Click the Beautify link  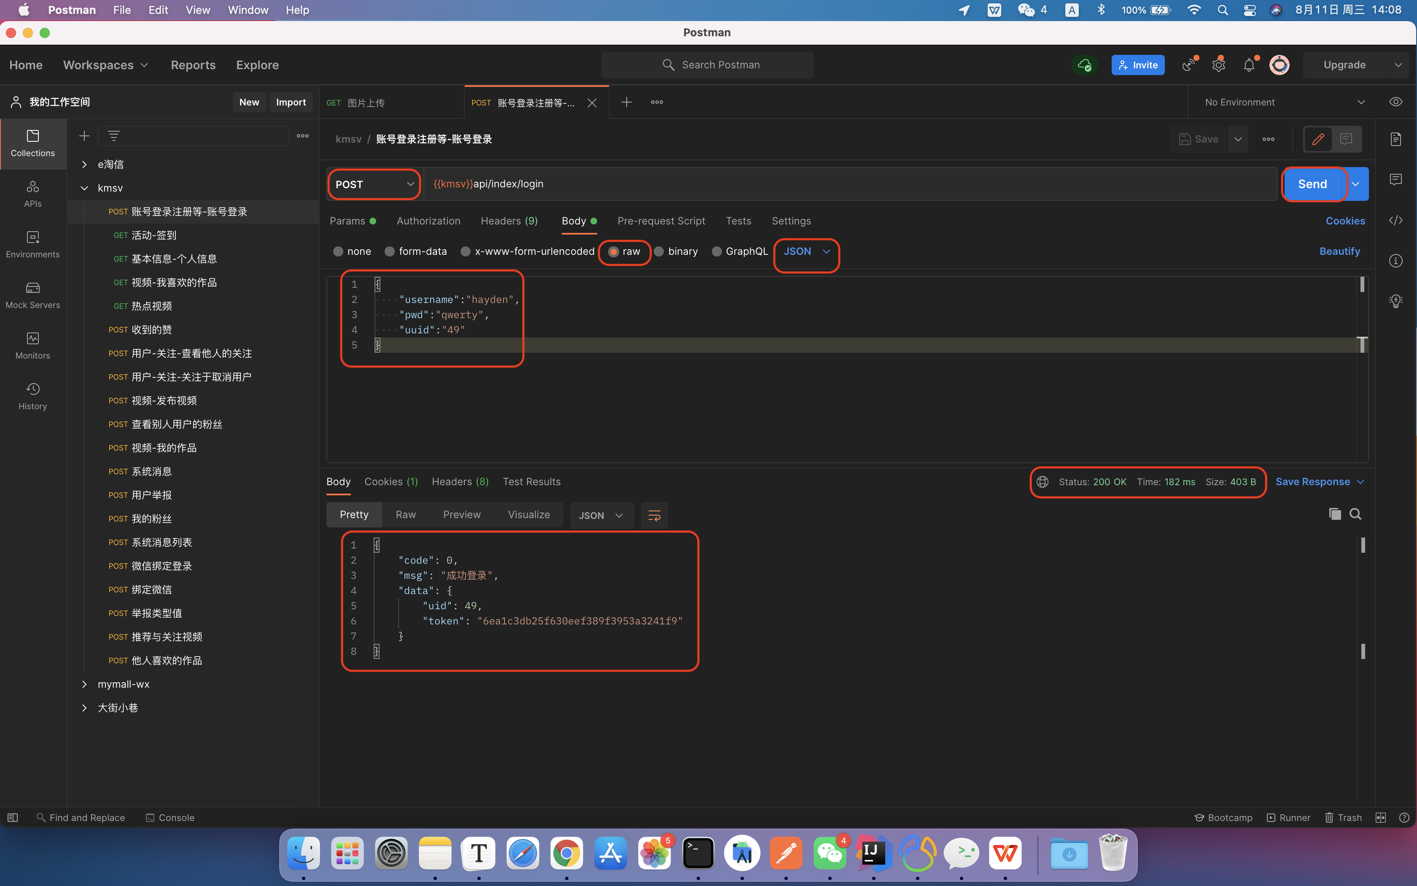(x=1339, y=251)
